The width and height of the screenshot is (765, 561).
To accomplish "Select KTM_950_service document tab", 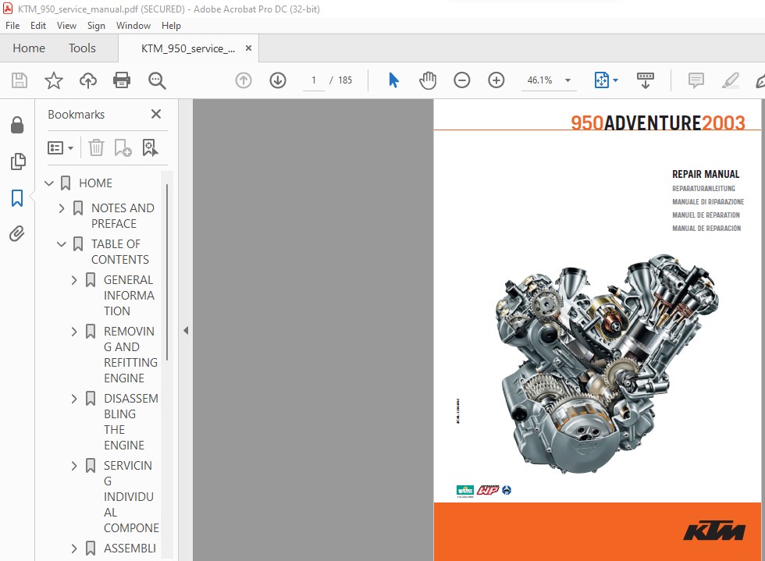I will (x=188, y=48).
